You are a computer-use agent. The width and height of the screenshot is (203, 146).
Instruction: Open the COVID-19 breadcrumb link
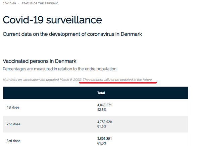point(9,3)
